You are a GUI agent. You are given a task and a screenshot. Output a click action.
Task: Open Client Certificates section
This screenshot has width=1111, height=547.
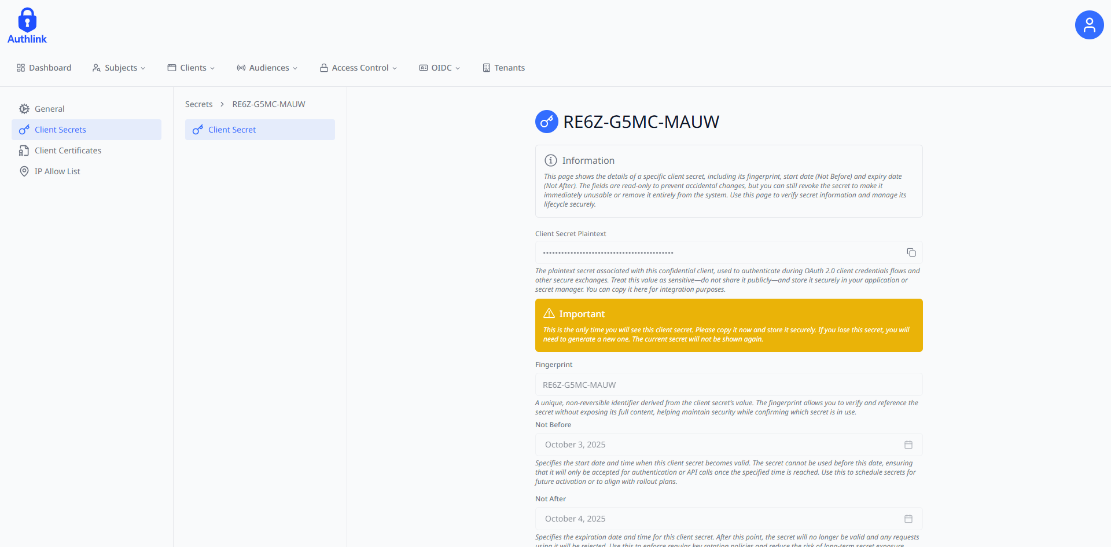click(68, 150)
